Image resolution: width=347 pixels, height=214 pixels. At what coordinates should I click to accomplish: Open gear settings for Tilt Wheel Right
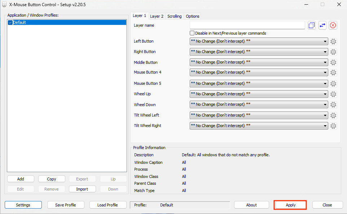click(x=333, y=126)
